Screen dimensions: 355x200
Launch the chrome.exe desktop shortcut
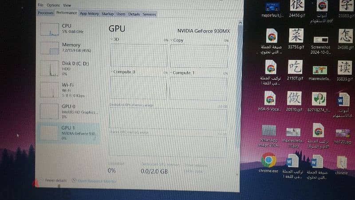coord(268,163)
